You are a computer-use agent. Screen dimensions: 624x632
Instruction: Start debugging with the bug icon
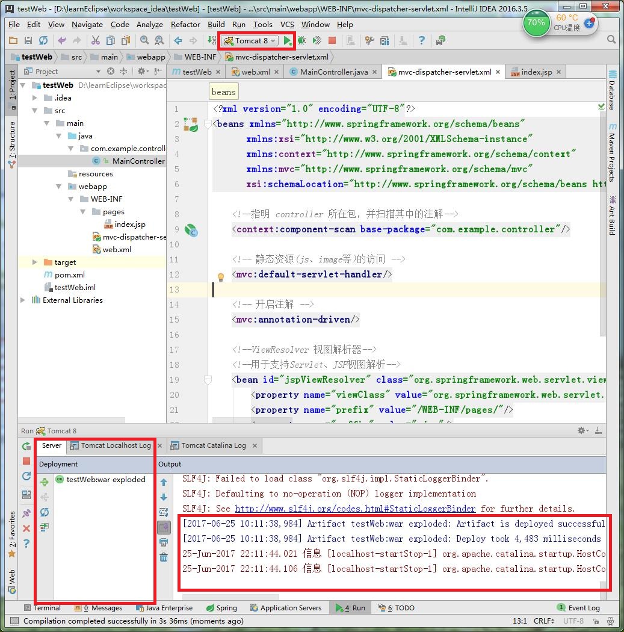pos(301,40)
